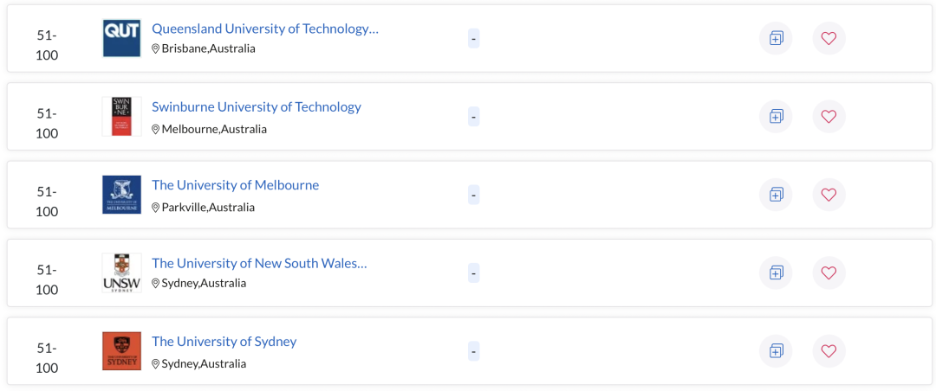
Task: Open The University of New South Wales link
Action: (x=259, y=264)
